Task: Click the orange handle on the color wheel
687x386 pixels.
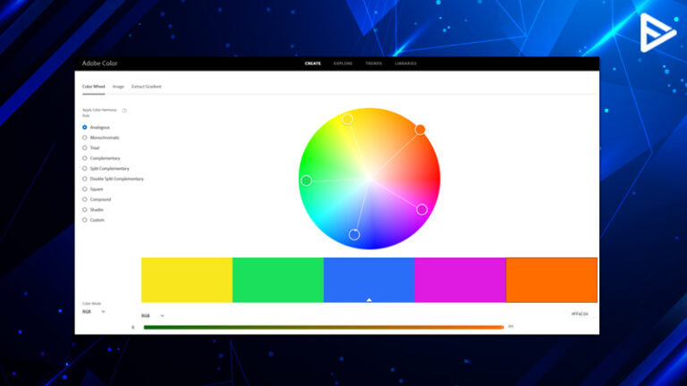Action: point(420,130)
